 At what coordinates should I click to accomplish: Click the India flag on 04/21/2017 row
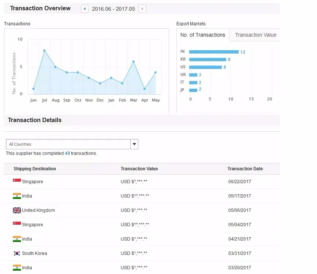point(17,239)
